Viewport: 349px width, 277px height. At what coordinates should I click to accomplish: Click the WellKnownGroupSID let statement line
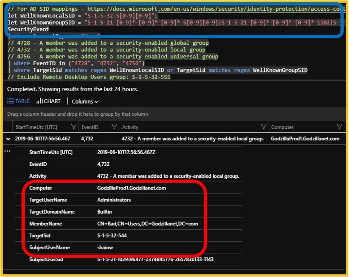(x=176, y=22)
